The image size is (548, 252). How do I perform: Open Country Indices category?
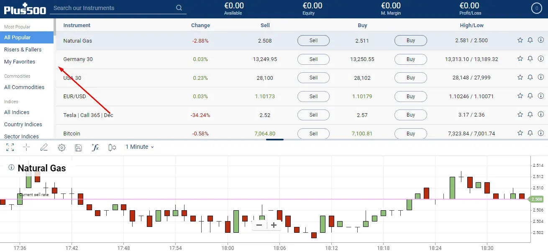click(23, 124)
